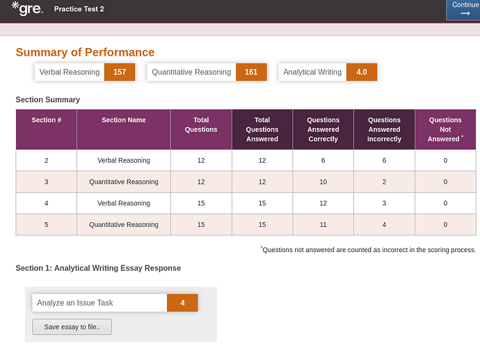Screen dimensions: 480x344
Task: Click the Total Questions Answered column header
Action: 262,129
